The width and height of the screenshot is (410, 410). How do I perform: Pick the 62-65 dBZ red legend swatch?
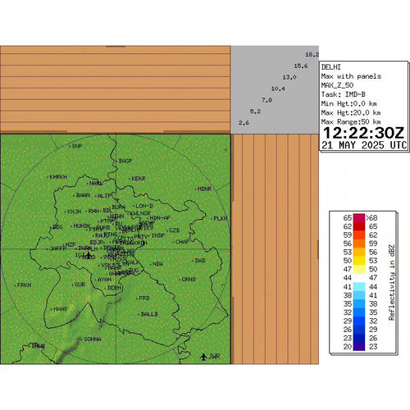(x=359, y=226)
